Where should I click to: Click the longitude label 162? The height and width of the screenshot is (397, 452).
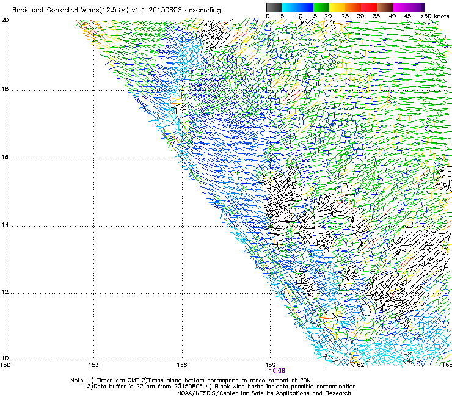pos(359,365)
